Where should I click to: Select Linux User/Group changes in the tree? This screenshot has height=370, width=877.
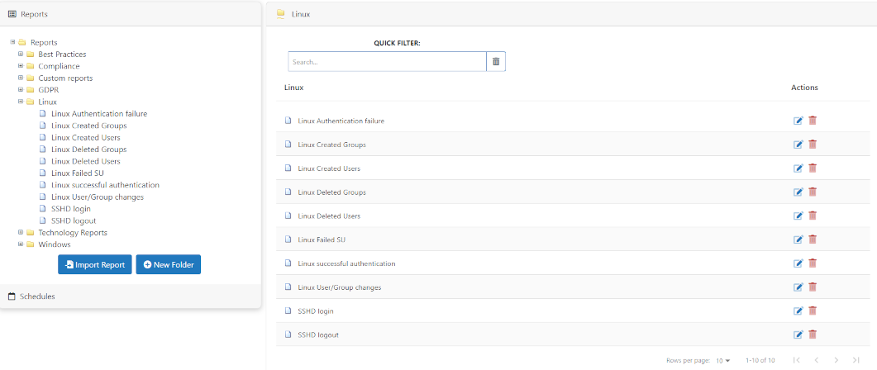tap(98, 197)
